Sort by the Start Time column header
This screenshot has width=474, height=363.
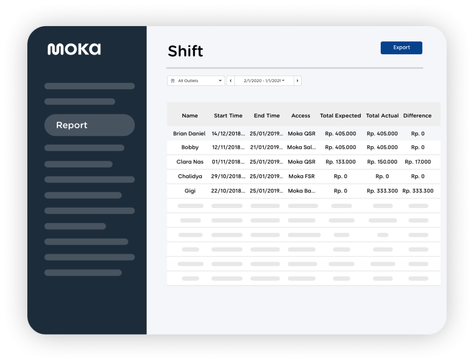(x=228, y=116)
